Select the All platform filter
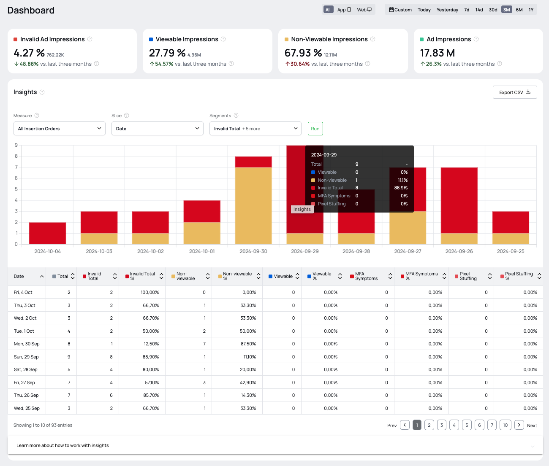549x466 pixels. coord(328,10)
